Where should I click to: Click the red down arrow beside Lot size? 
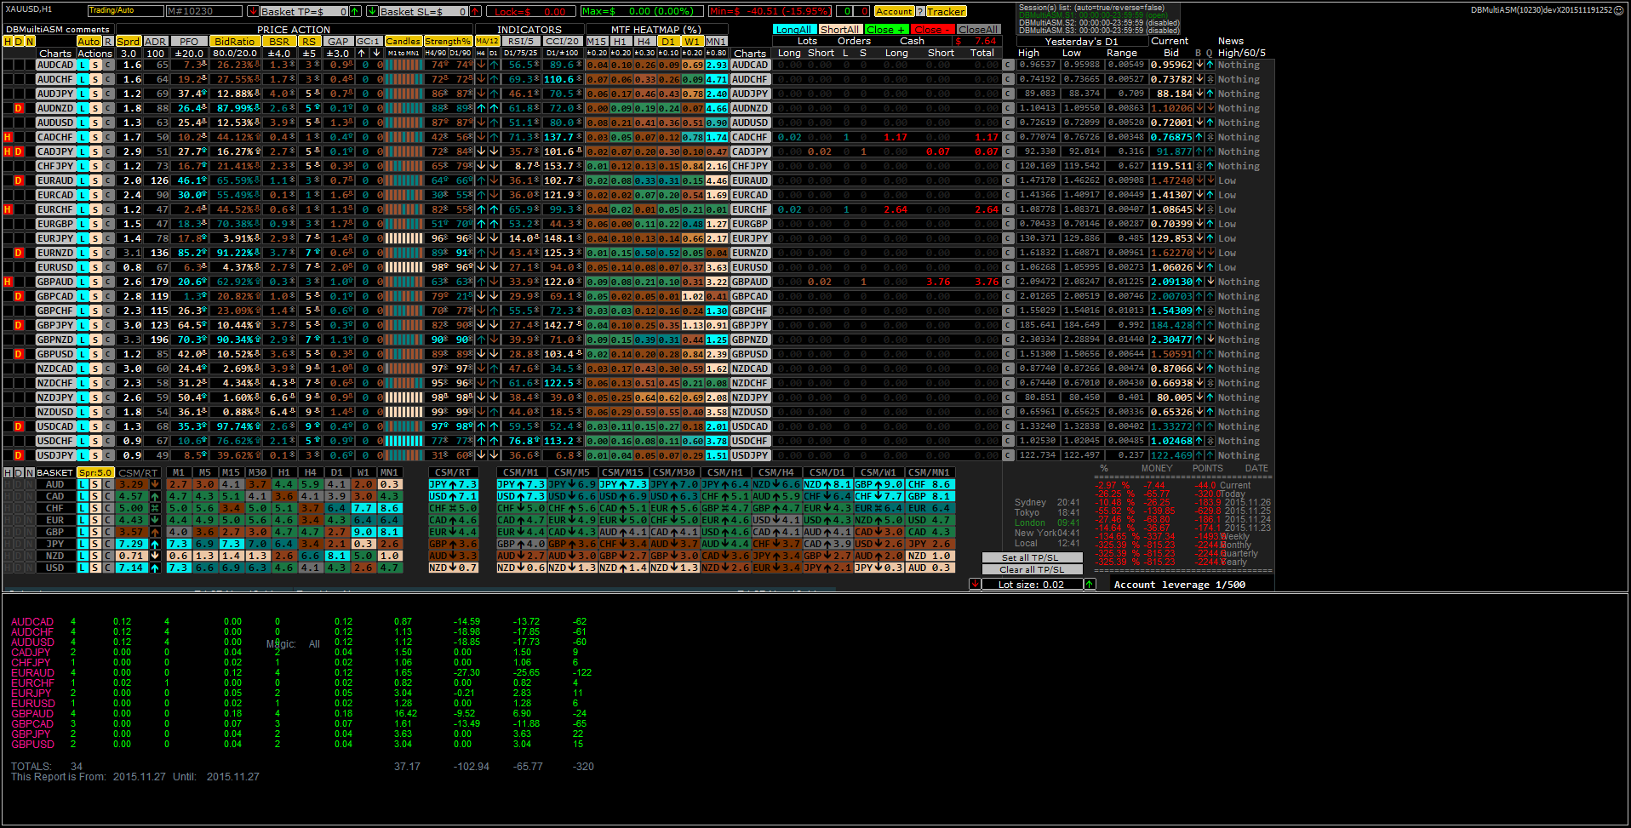click(975, 585)
